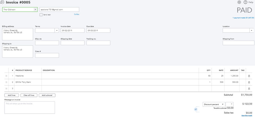Image resolution: width=255 pixels, height=117 pixels.
Task: Open the Discount percent dropdown
Action: coord(214,104)
